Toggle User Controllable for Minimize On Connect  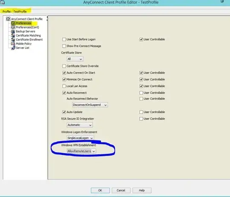(141, 80)
